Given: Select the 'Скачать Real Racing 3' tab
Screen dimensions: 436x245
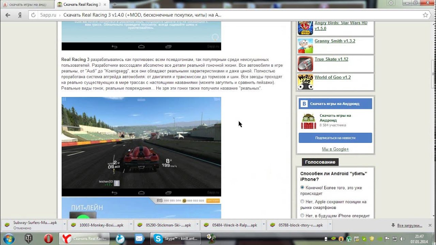Looking at the screenshot, I should (82, 4).
